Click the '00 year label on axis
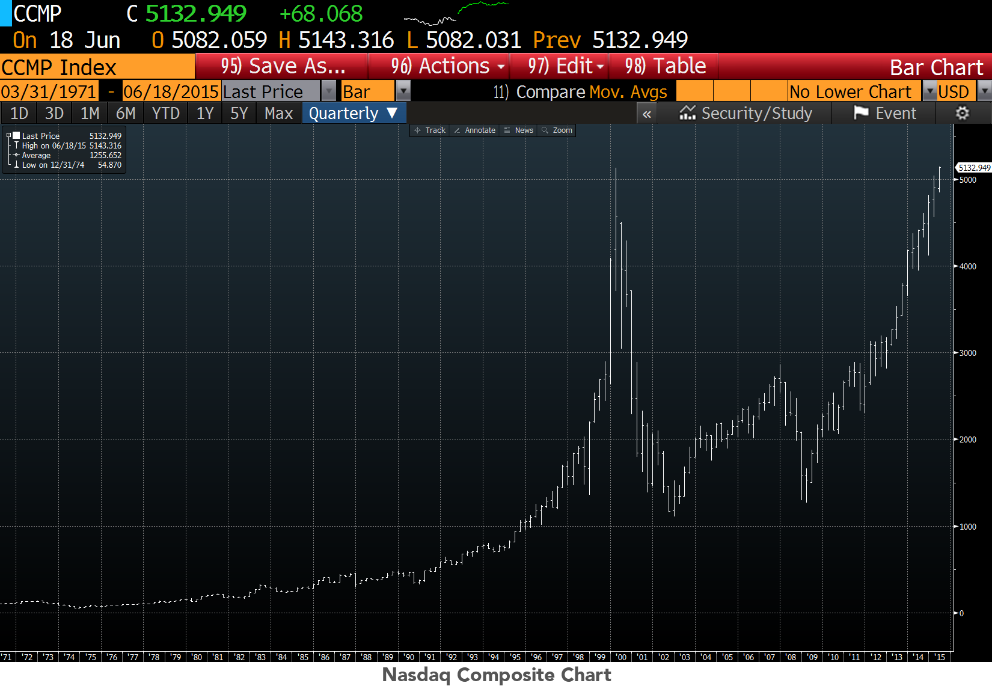 621,657
